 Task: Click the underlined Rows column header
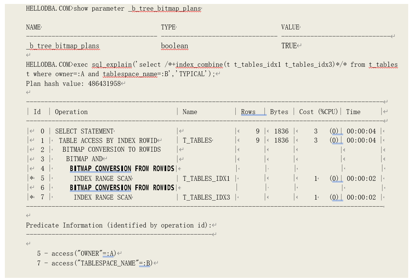[248, 112]
